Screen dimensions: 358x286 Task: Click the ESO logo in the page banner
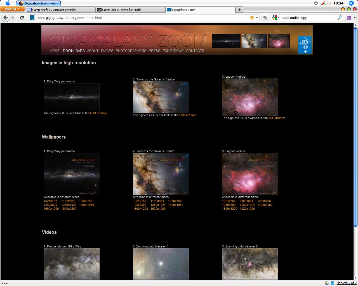[305, 45]
